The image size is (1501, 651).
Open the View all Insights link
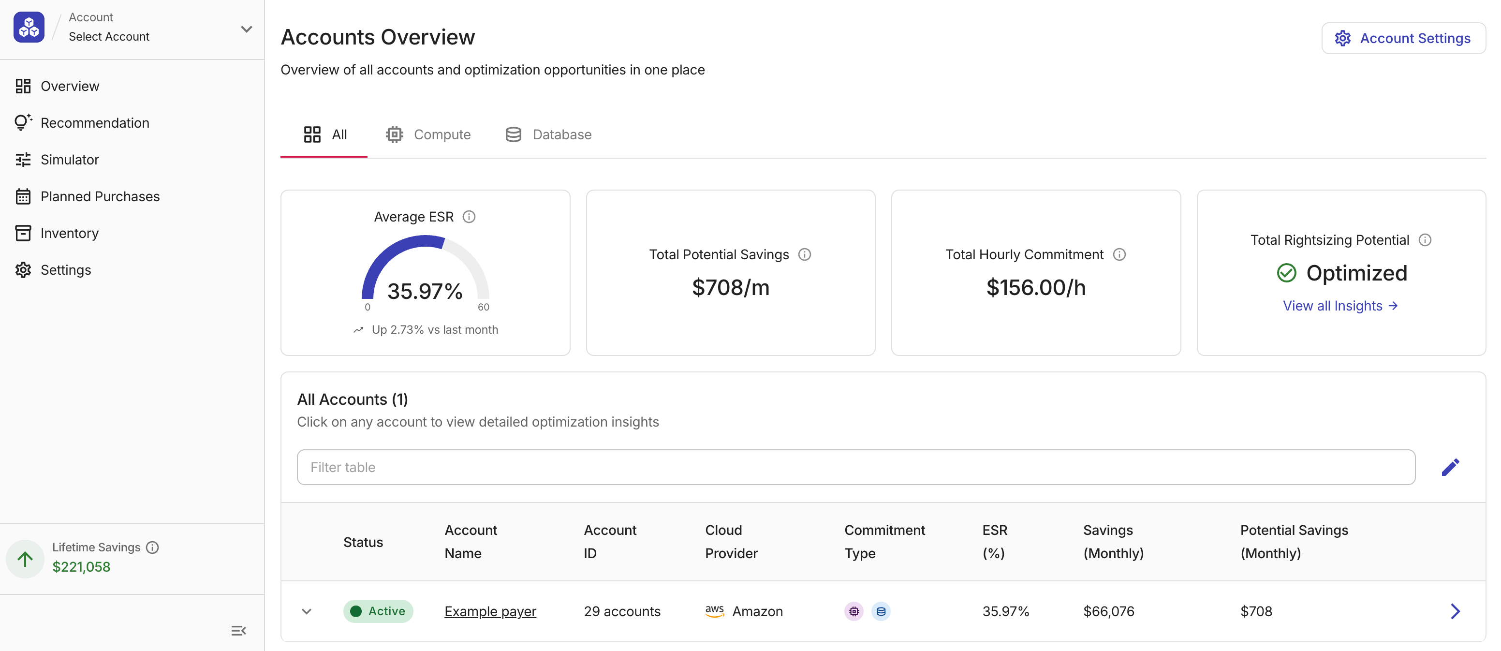1340,306
